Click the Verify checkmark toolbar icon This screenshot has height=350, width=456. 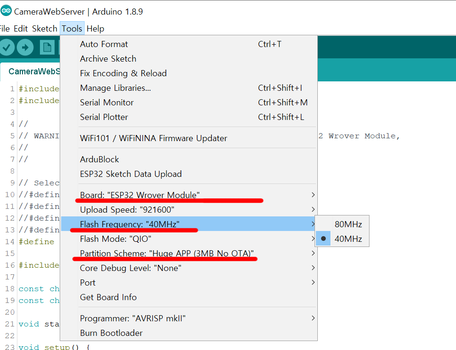7,47
